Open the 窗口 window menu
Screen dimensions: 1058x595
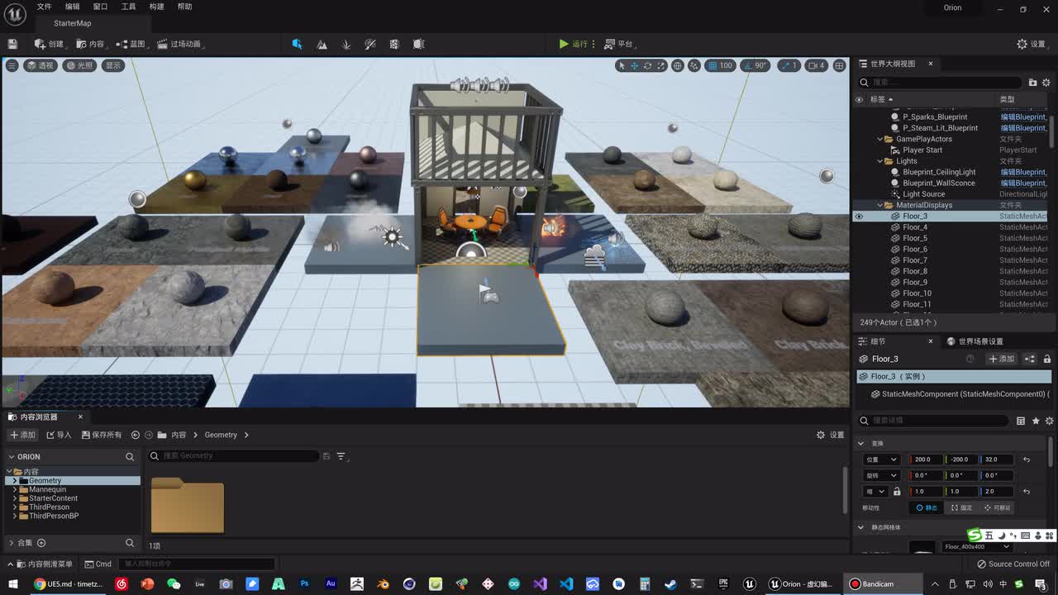(x=100, y=7)
